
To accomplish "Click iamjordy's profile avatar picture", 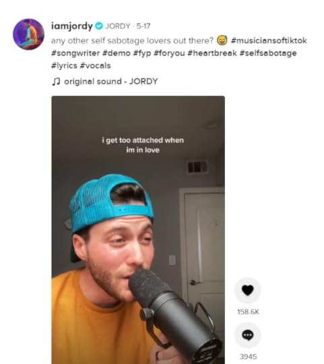I will coord(28,34).
